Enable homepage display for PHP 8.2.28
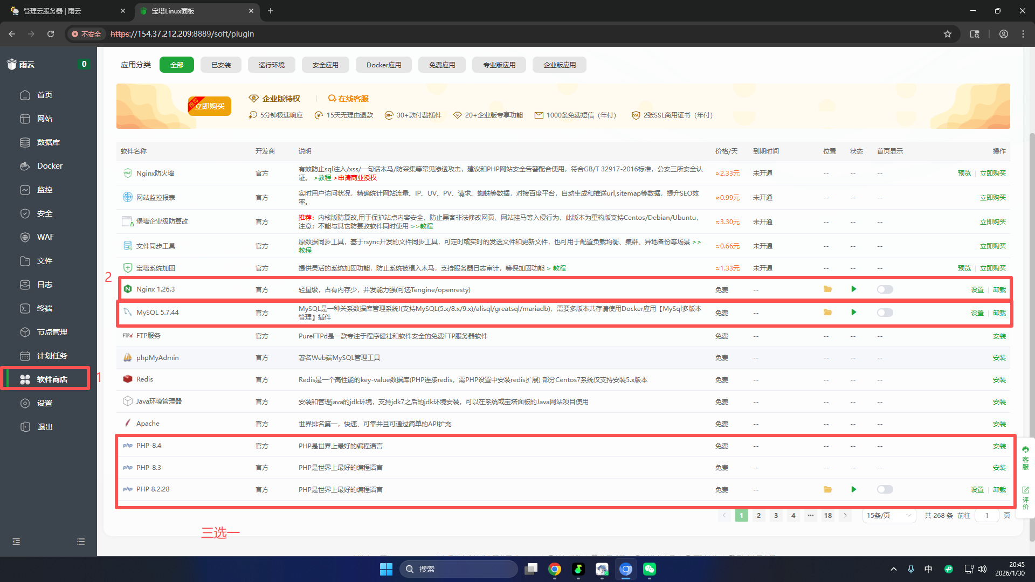 coord(885,489)
